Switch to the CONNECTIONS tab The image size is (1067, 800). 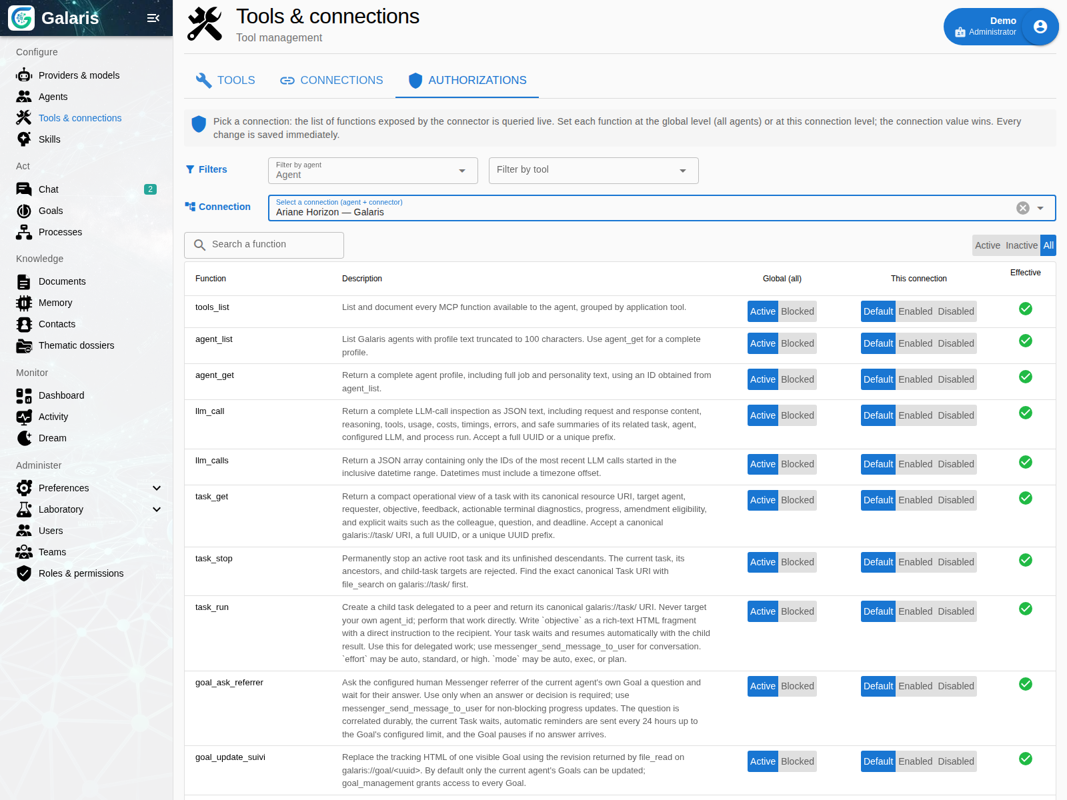point(331,81)
